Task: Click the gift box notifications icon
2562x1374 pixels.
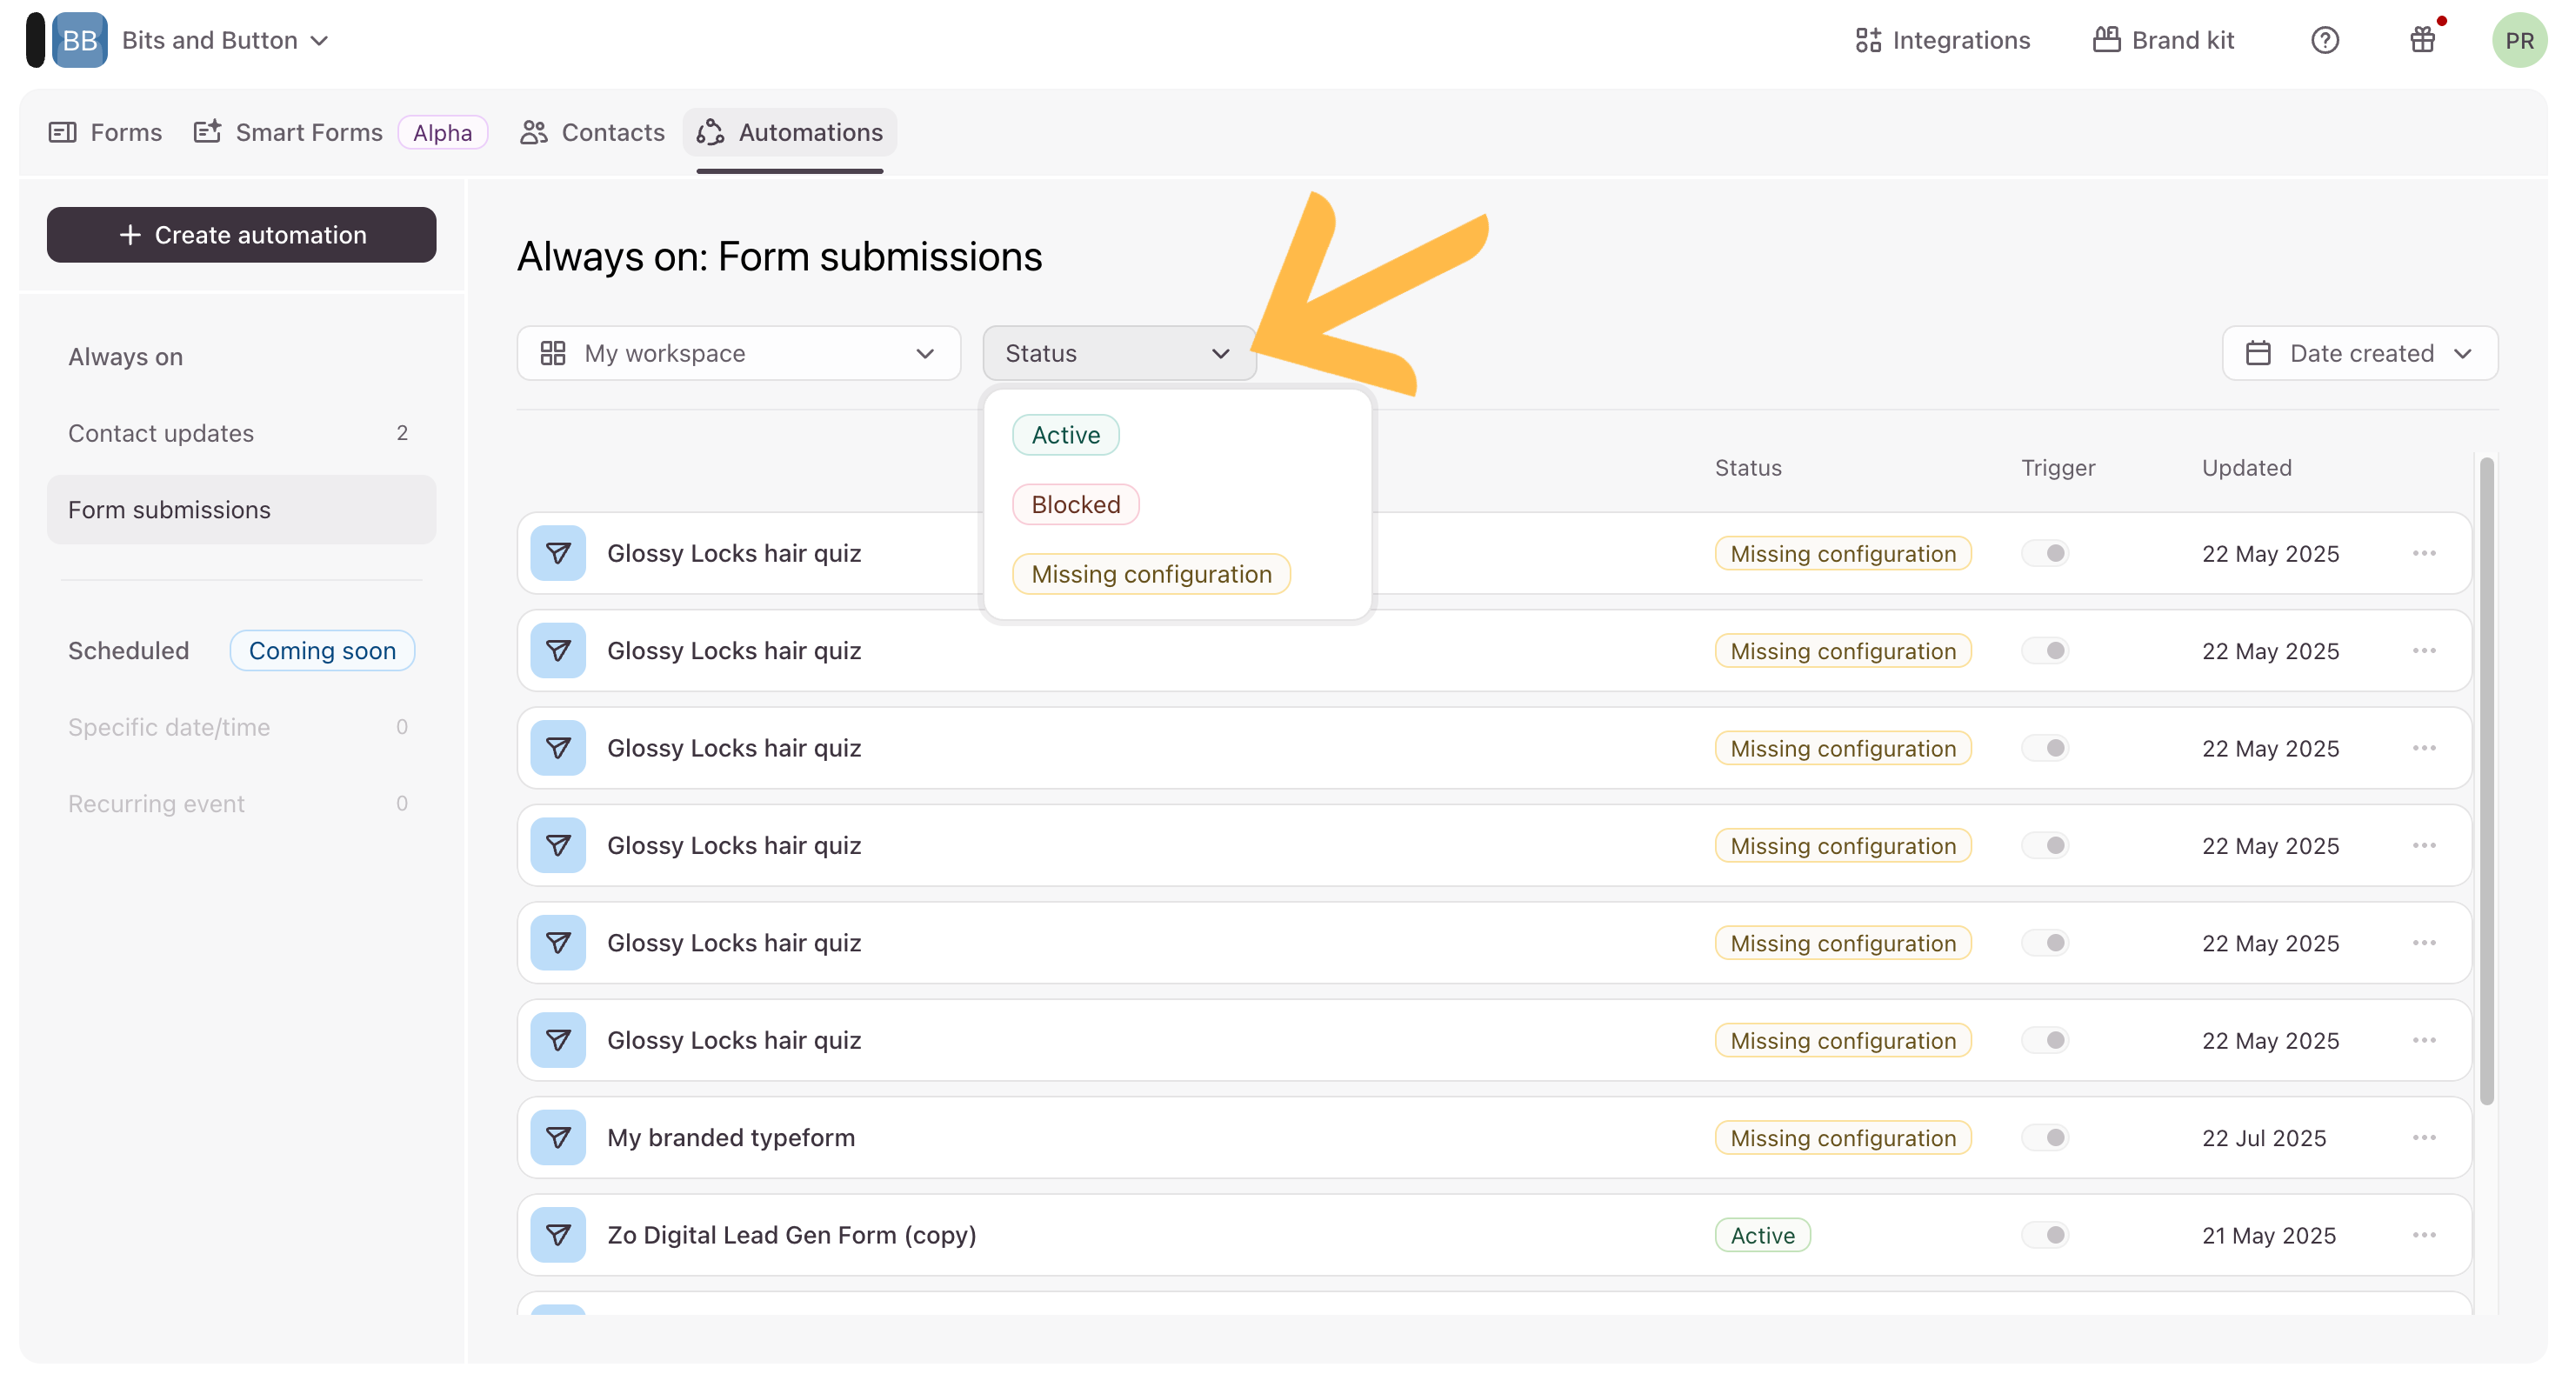Action: click(2422, 40)
